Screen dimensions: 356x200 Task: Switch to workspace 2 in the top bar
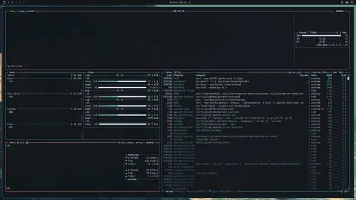(12, 2)
